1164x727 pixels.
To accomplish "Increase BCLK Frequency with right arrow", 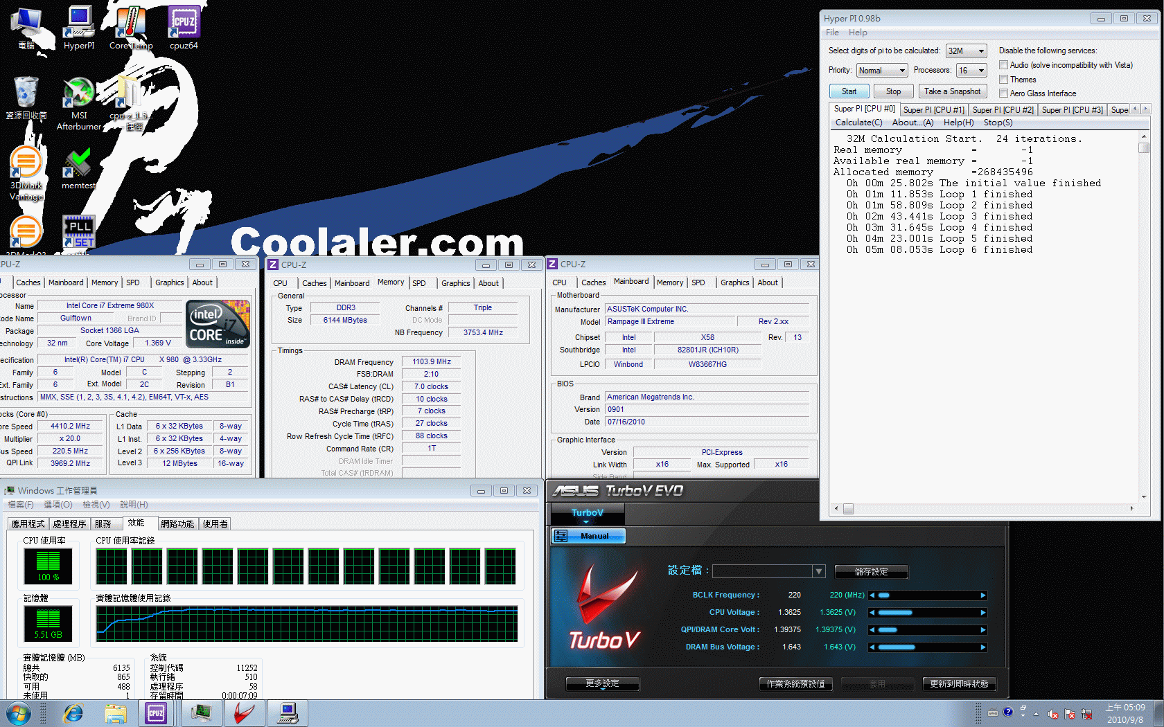I will coord(982,595).
